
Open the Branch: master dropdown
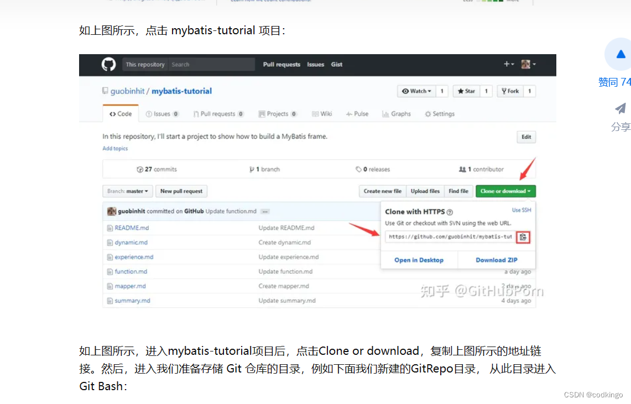pyautogui.click(x=128, y=191)
